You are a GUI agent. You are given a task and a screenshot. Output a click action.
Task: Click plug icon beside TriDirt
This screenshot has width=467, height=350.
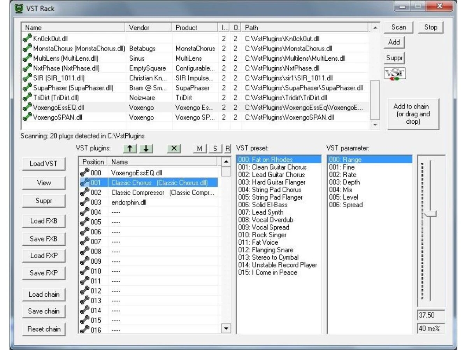(27, 98)
